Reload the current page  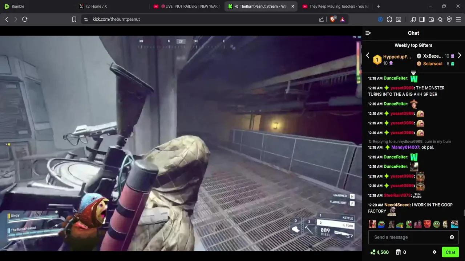tap(25, 19)
